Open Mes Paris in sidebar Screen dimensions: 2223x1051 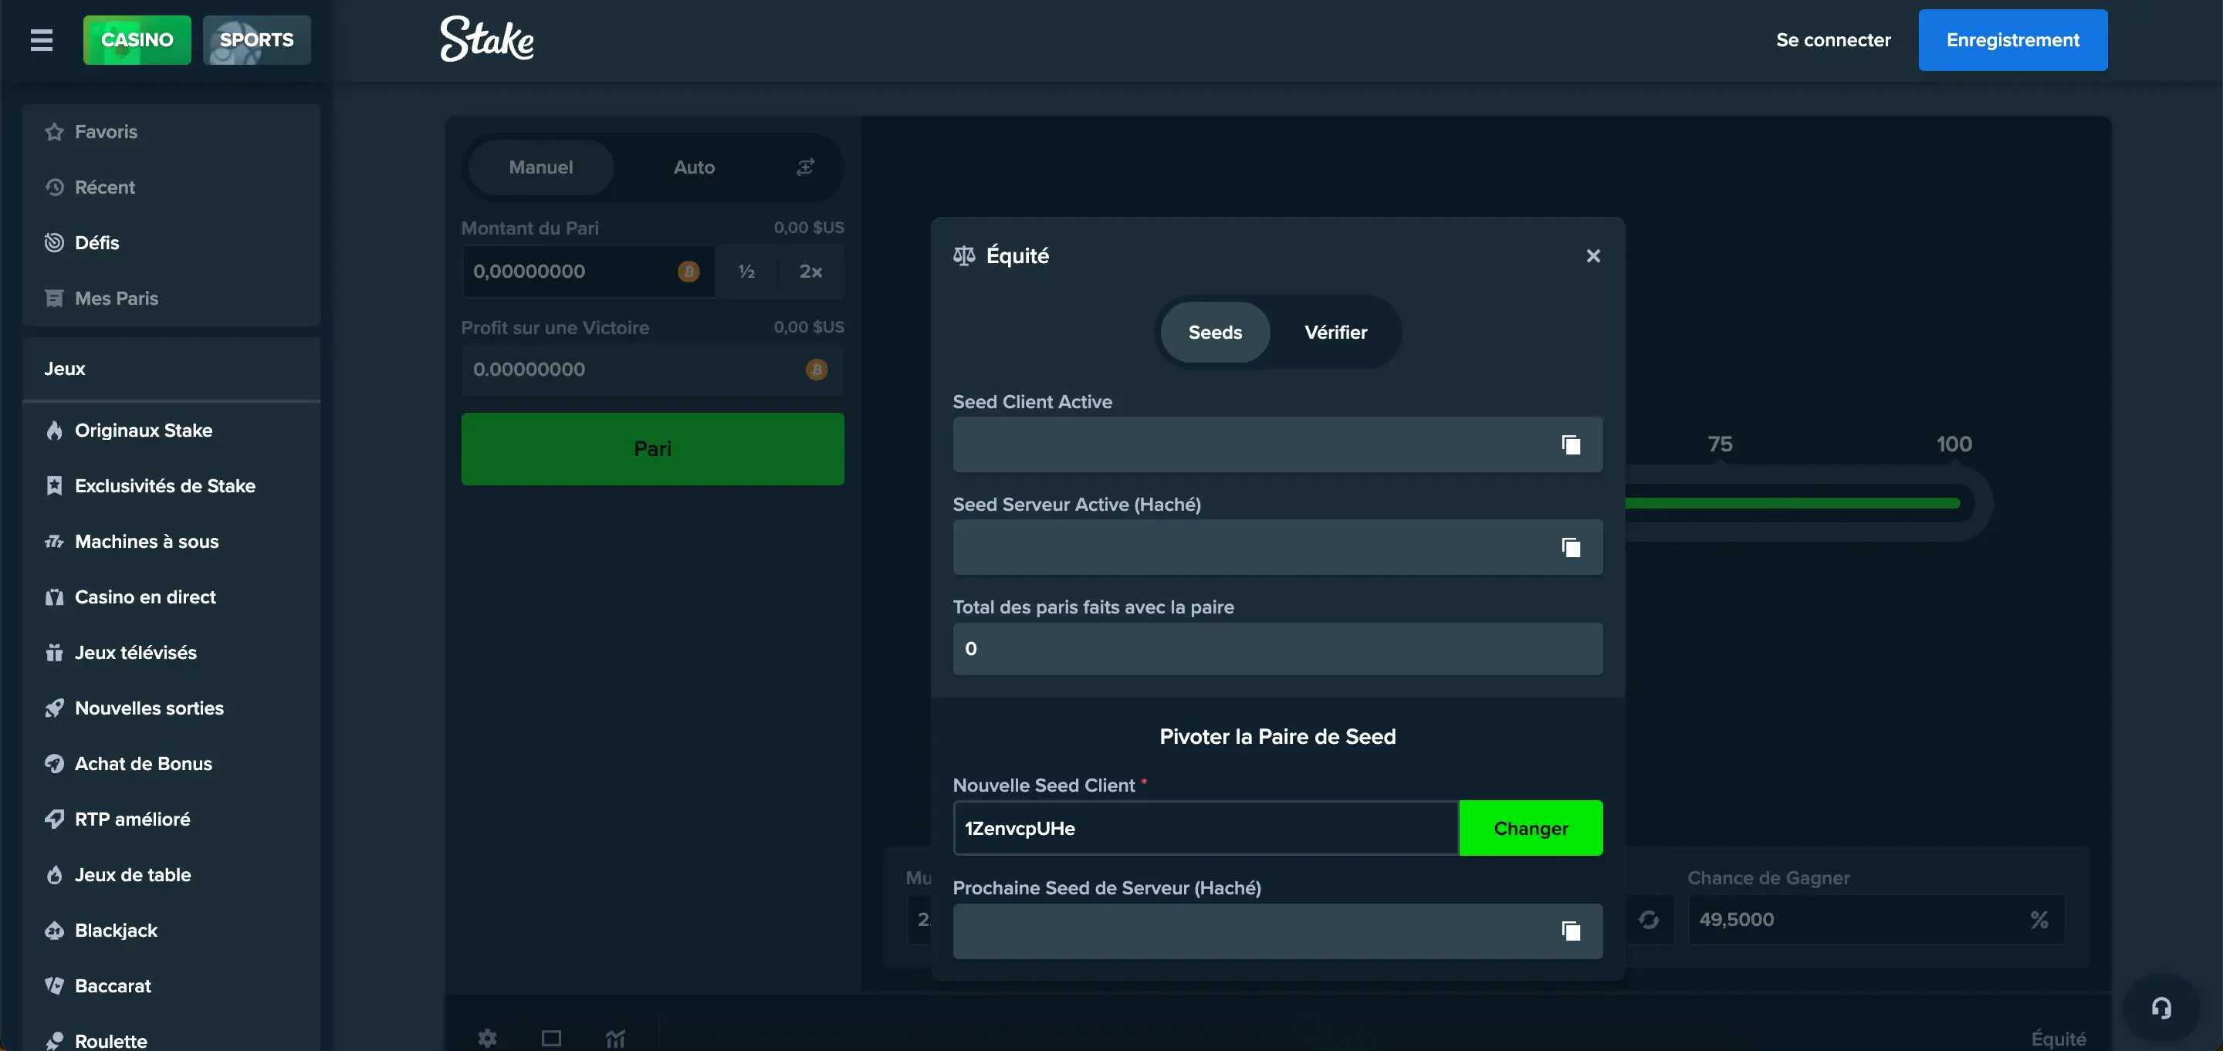(171, 299)
